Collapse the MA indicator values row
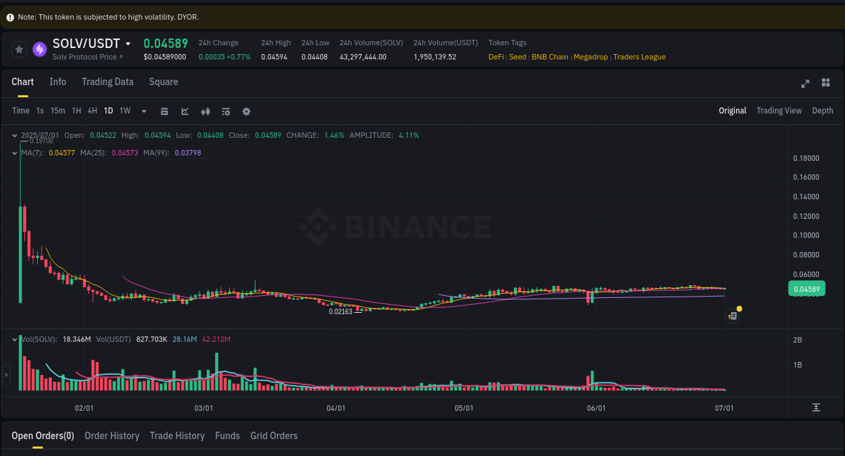 coord(14,153)
